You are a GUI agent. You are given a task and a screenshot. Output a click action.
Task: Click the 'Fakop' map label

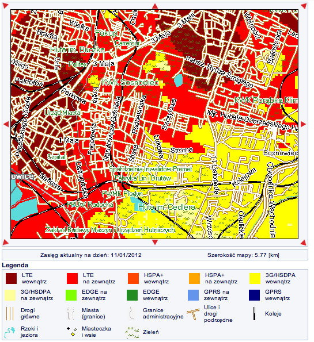[106, 33]
